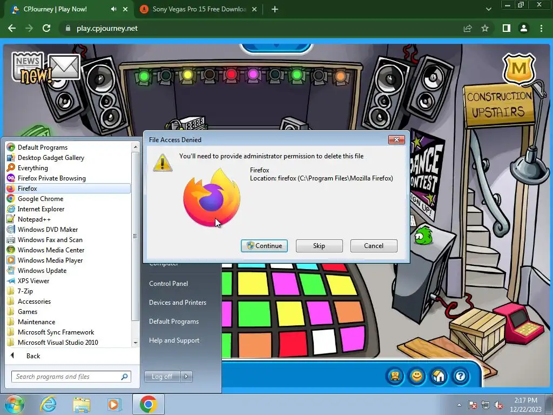Click the warning triangle icon in dialog
Image resolution: width=553 pixels, height=415 pixels.
(x=163, y=163)
